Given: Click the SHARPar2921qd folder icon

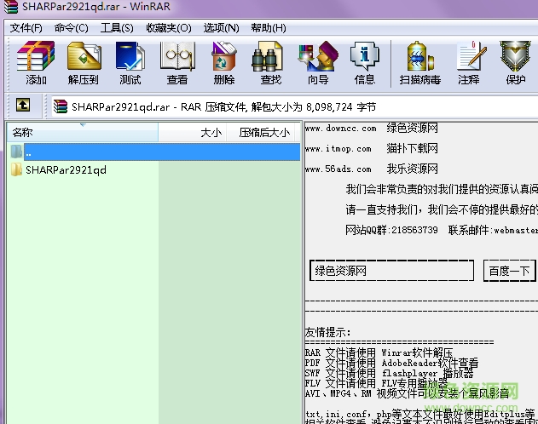Looking at the screenshot, I should click(16, 169).
